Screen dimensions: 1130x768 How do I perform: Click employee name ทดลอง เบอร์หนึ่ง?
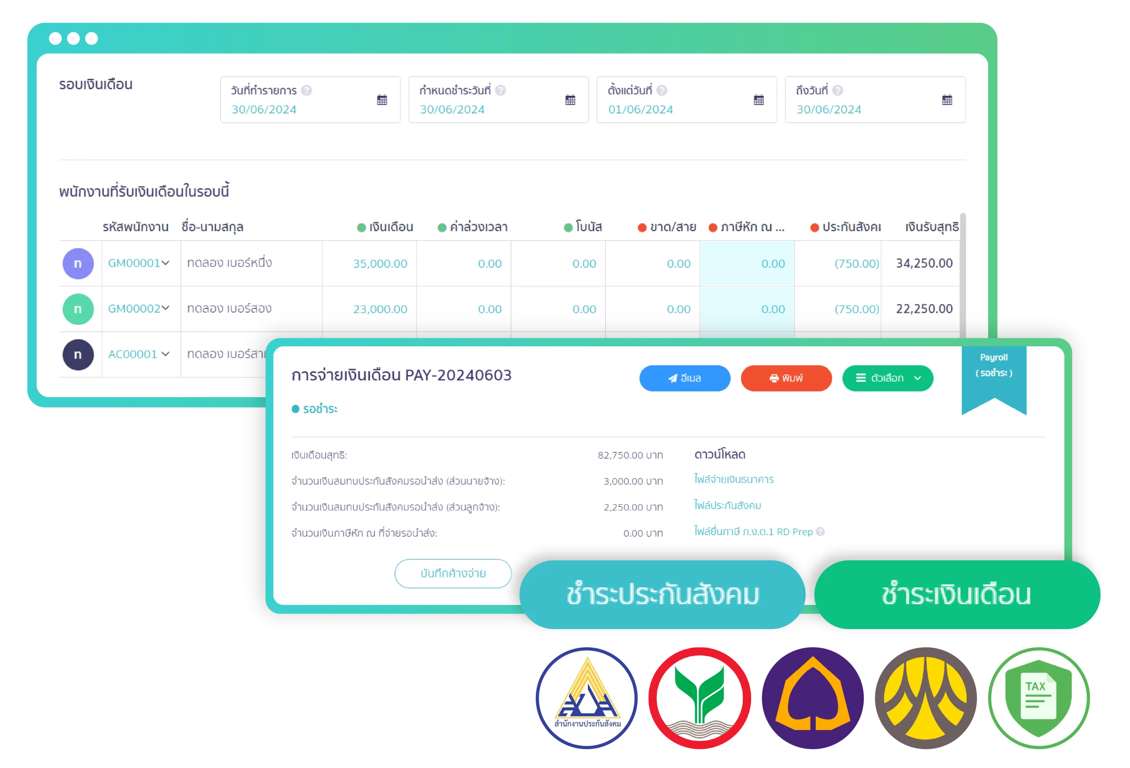click(230, 262)
